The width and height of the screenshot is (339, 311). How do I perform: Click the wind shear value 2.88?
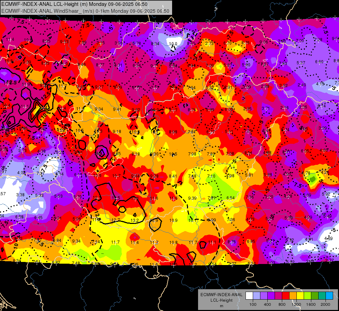click(265, 86)
